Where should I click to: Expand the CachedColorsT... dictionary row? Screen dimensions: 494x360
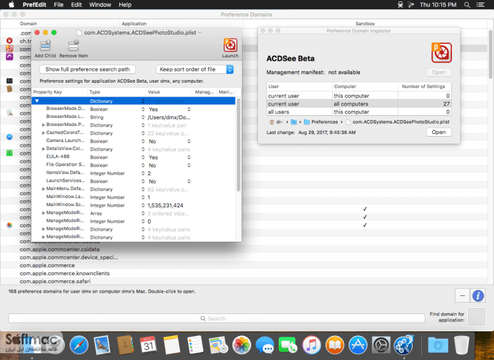[43, 133]
